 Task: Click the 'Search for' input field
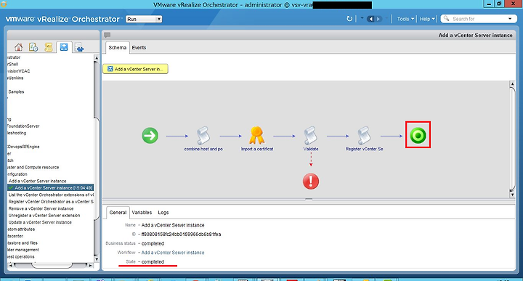coord(479,19)
